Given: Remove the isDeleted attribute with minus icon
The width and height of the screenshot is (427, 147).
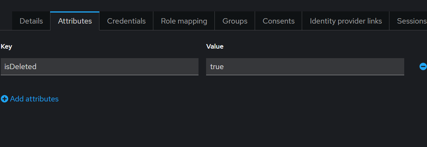Looking at the screenshot, I should pos(423,66).
